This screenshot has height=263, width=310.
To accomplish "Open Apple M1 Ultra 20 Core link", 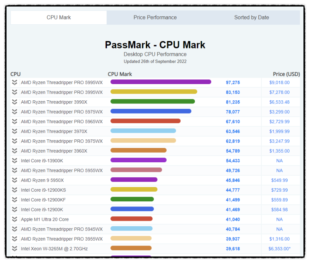I will click(x=45, y=220).
